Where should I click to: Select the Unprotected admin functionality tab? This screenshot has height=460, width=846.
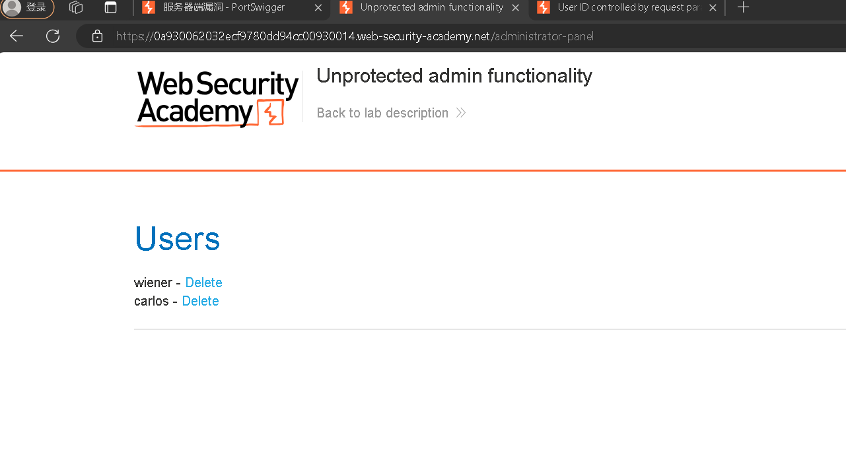[429, 8]
